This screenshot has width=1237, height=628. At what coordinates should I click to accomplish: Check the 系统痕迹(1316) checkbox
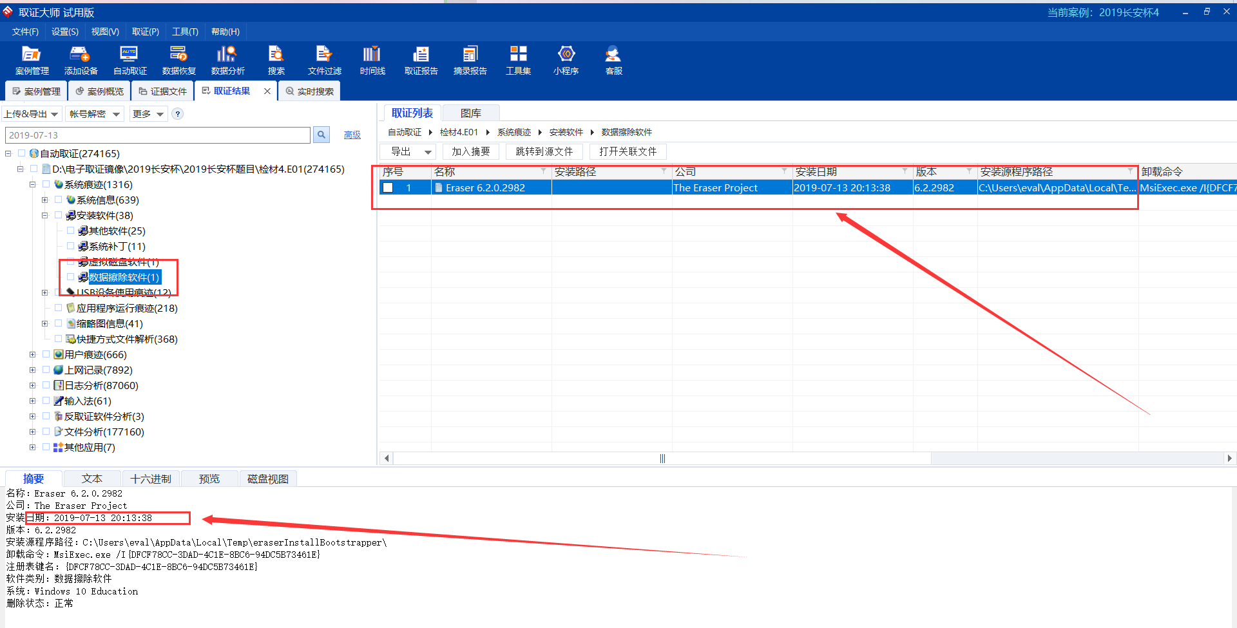coord(46,184)
